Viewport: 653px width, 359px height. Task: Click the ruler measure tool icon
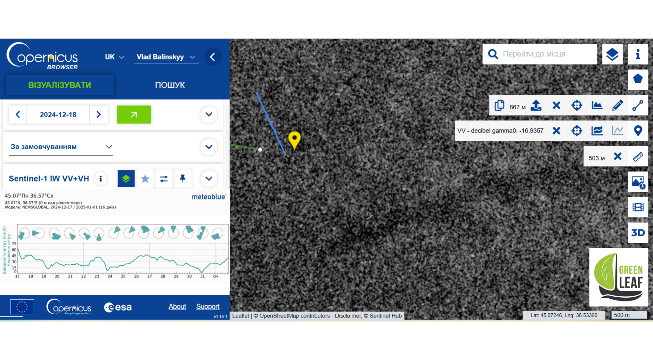(638, 157)
